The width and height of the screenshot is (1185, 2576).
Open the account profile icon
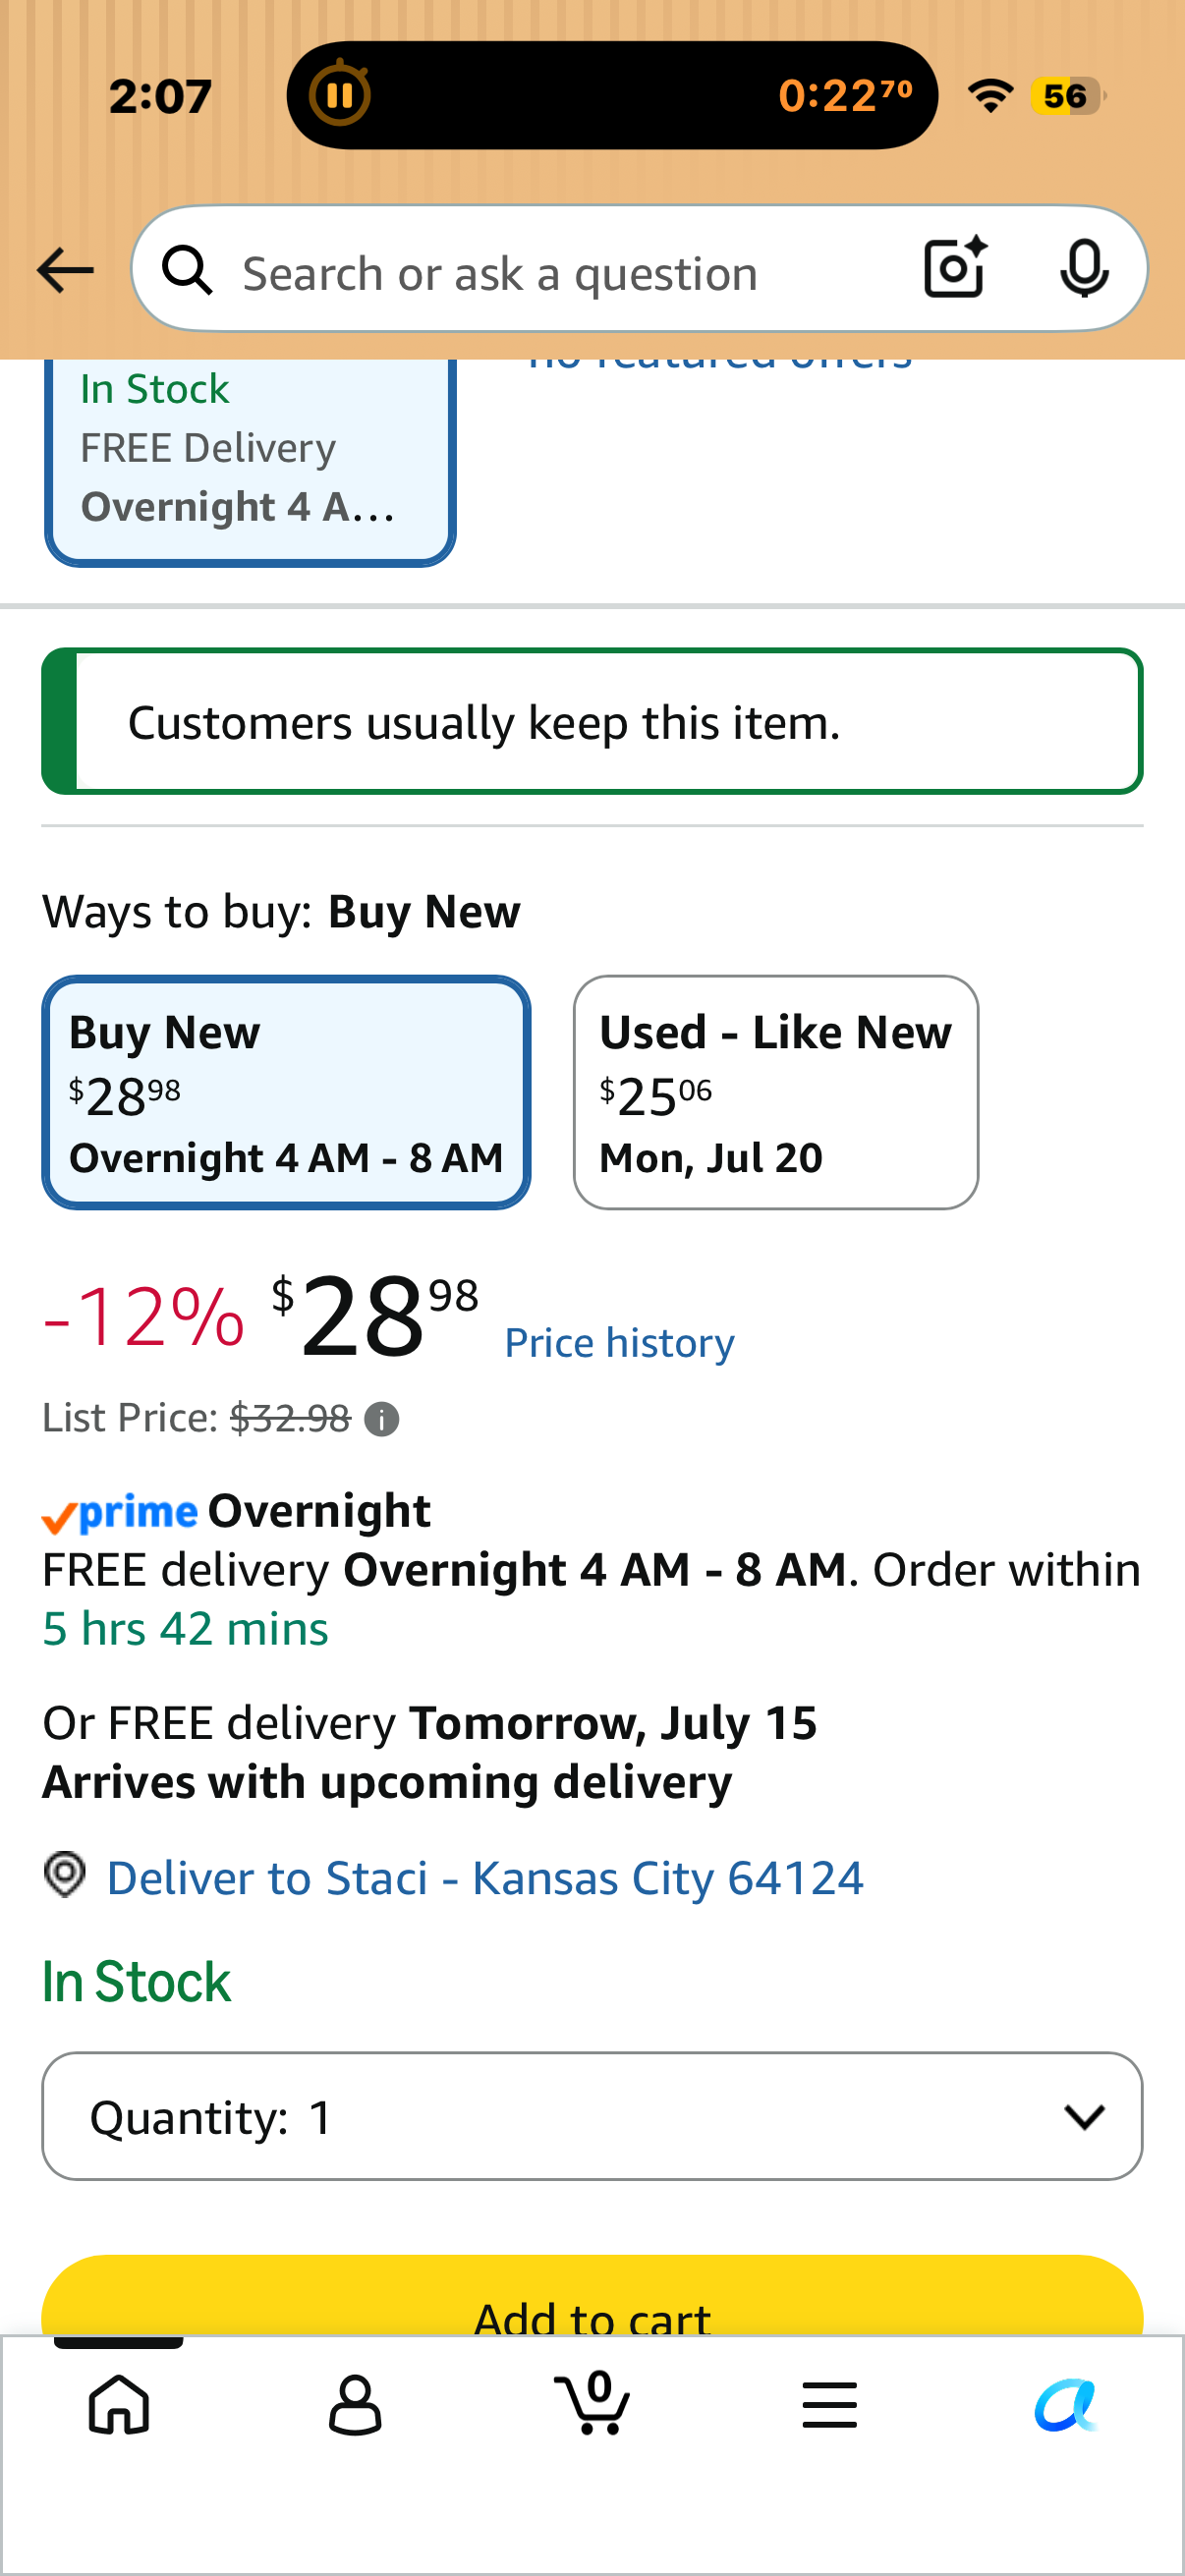pos(355,2404)
